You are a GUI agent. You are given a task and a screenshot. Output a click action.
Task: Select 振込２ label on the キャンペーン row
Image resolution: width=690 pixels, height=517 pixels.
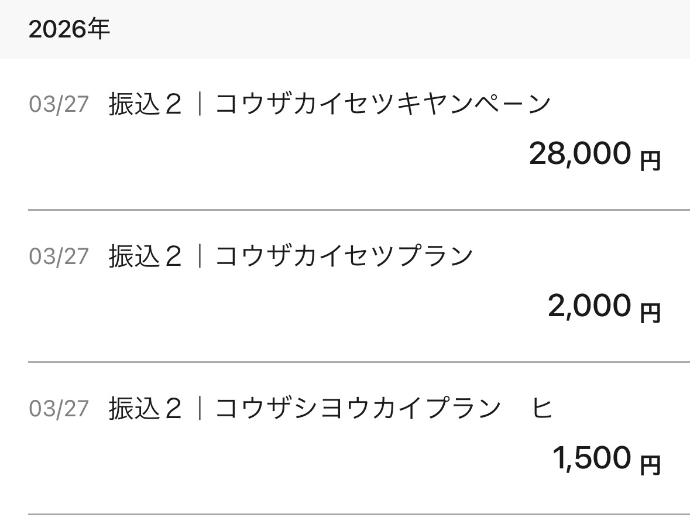tap(145, 105)
